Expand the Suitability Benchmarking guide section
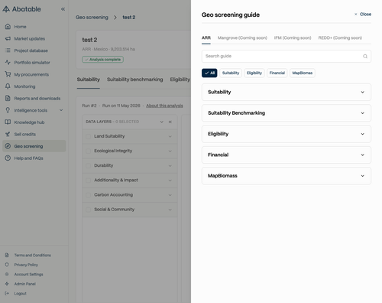Screen dimensions: 382x303 tap(286, 113)
